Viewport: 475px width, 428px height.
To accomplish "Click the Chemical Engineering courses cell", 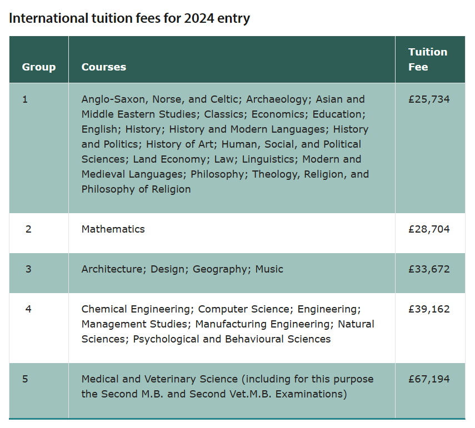I will click(x=228, y=324).
